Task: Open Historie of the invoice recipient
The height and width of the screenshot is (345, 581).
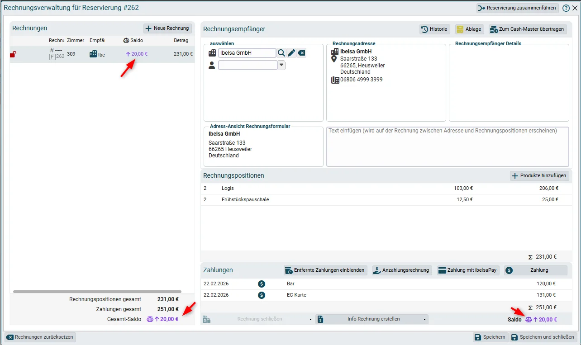Action: point(435,29)
